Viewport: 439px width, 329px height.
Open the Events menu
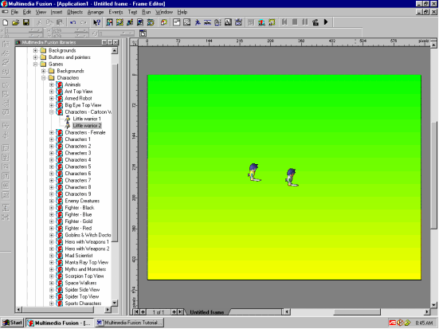click(x=116, y=12)
